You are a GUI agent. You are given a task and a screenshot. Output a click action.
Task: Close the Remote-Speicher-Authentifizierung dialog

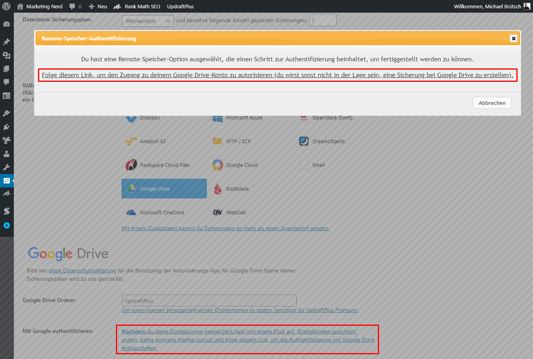pos(514,38)
